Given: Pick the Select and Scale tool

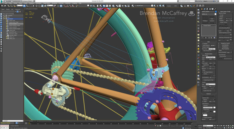Looking at the screenshot, I should tap(42, 6).
